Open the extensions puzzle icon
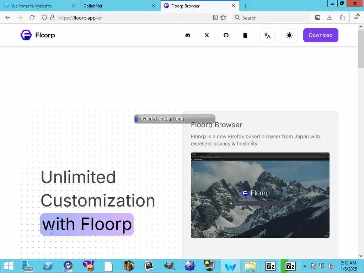364x273 pixels. pos(342,18)
